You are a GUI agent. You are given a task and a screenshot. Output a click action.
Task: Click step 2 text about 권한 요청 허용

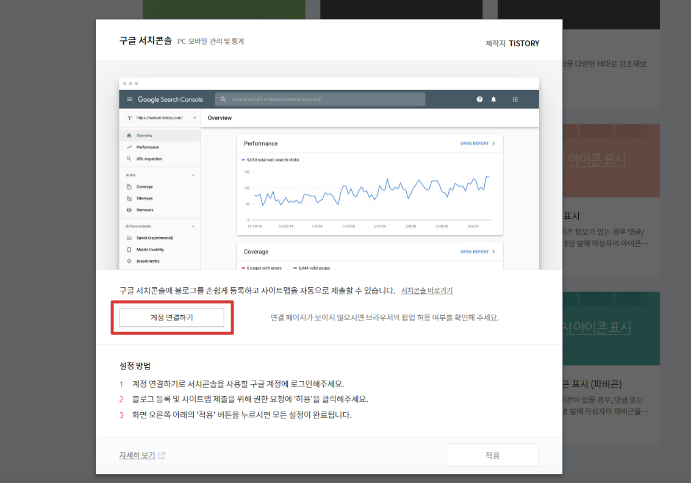click(x=250, y=399)
